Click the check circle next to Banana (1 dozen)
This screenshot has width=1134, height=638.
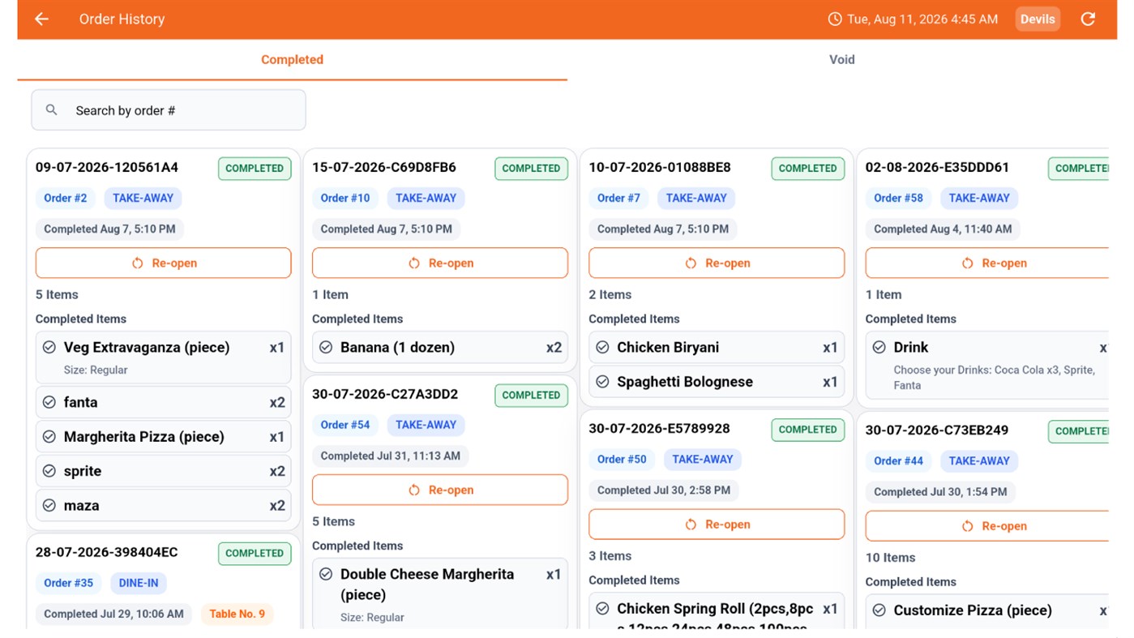[x=326, y=347]
